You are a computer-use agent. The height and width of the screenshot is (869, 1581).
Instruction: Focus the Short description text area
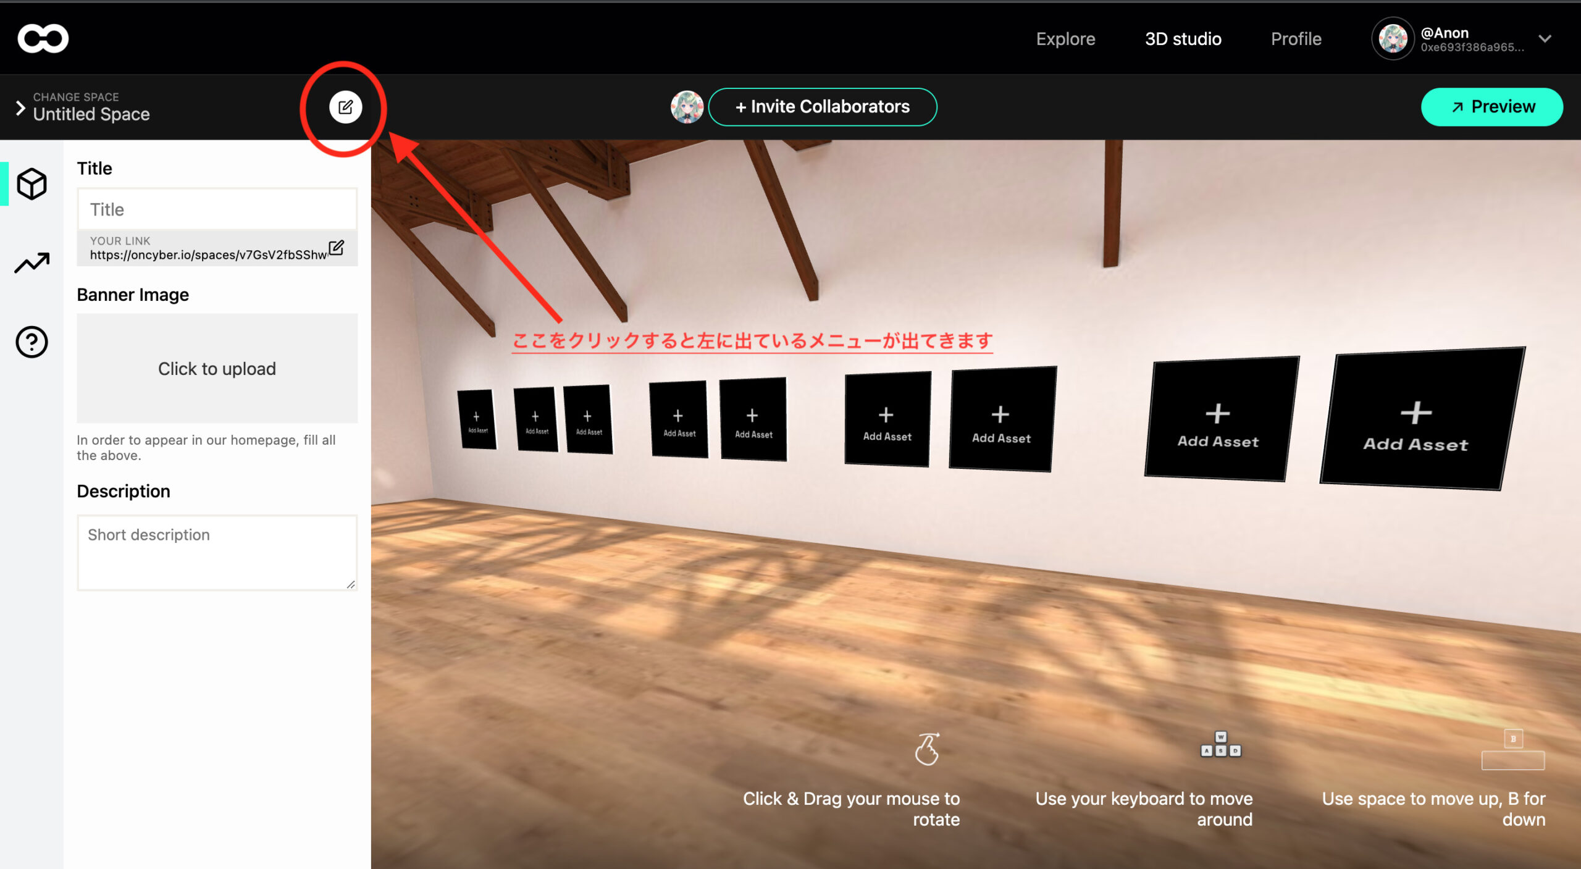[217, 553]
